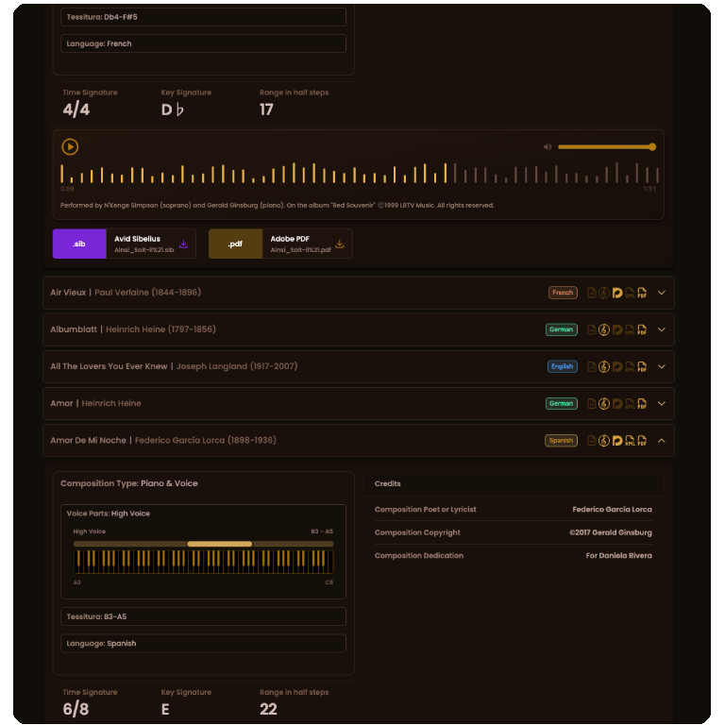725x725 pixels.
Task: Click download arrow on Avid Sibelius file
Action: tap(183, 244)
